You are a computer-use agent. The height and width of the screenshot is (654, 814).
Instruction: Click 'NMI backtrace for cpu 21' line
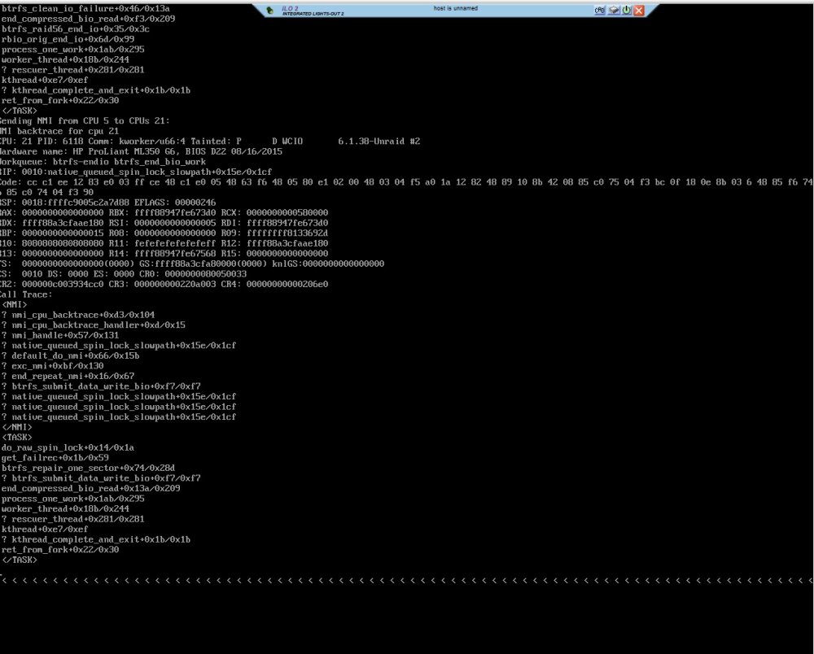tap(59, 131)
